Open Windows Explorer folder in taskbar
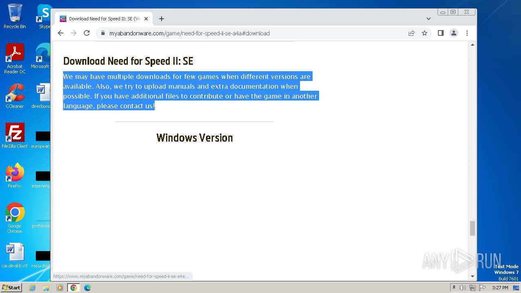This screenshot has width=521, height=293. tap(46, 288)
